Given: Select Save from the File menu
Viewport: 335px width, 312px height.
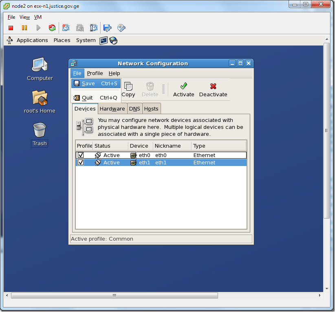Looking at the screenshot, I should (x=88, y=83).
